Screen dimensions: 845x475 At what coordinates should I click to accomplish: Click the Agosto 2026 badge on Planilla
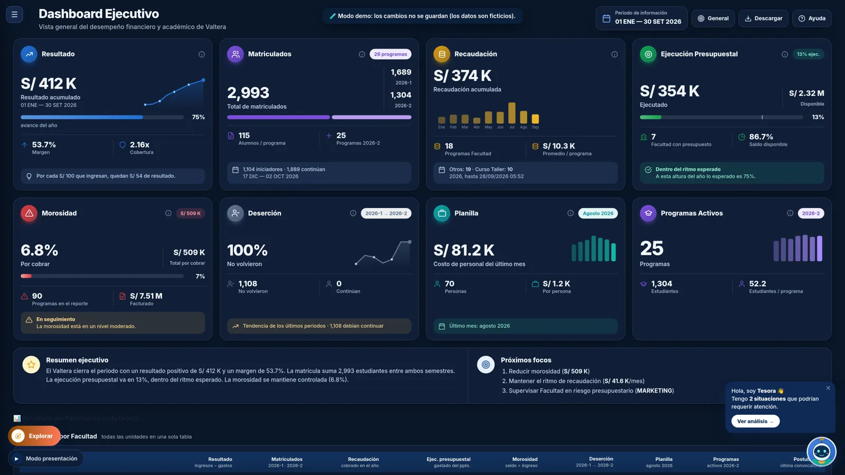point(598,213)
